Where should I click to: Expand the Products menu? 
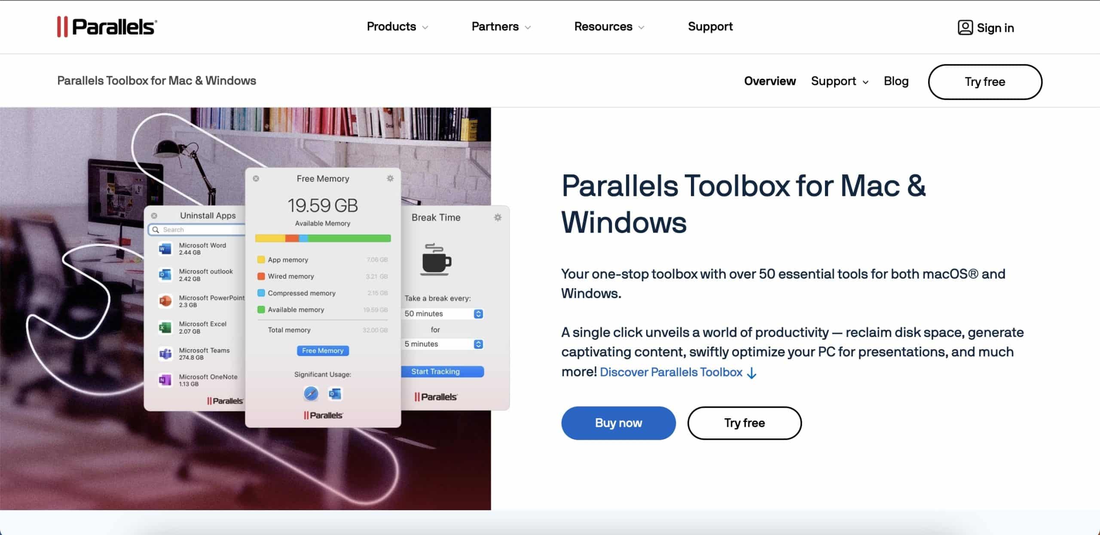tap(397, 27)
